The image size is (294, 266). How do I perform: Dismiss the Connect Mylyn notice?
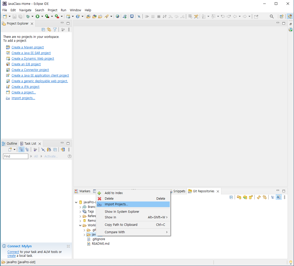coord(68,246)
